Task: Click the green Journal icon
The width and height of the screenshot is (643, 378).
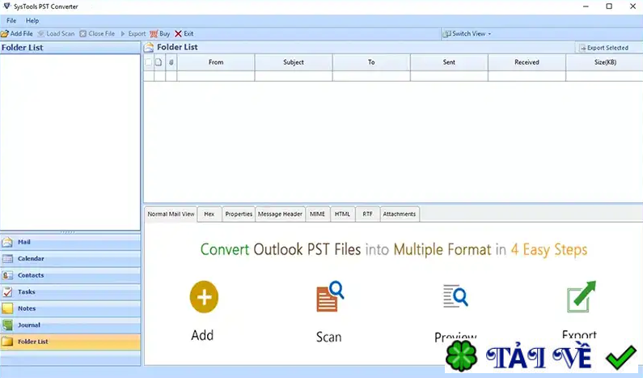Action: [7, 325]
